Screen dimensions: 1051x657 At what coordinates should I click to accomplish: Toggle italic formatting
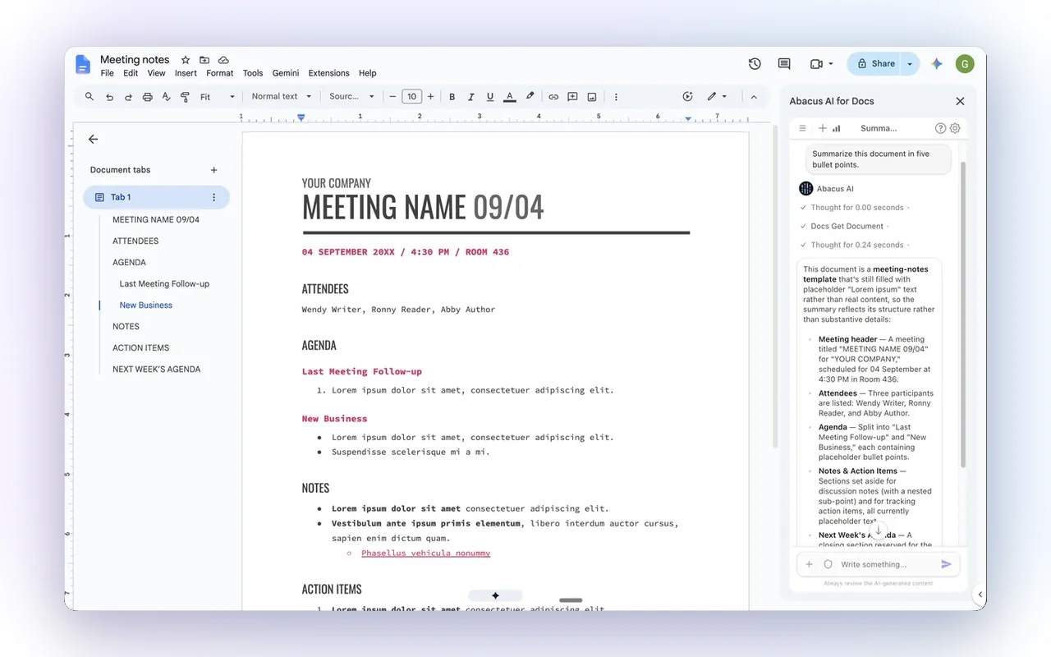(x=471, y=97)
